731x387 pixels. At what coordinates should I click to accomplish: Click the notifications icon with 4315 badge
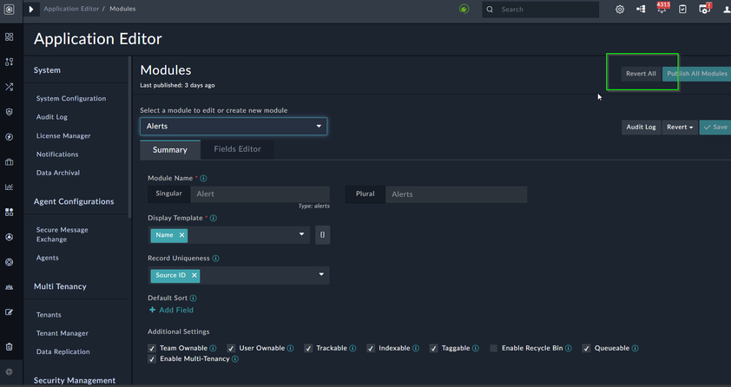click(x=662, y=10)
